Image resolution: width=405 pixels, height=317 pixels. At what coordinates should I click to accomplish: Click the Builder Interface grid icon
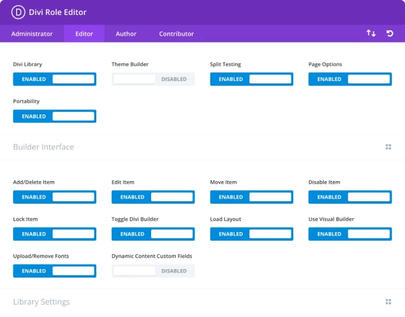(388, 147)
